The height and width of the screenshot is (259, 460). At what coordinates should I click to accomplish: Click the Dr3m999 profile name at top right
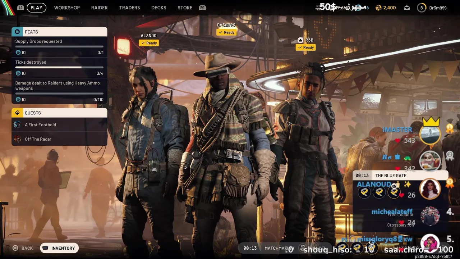(x=438, y=8)
